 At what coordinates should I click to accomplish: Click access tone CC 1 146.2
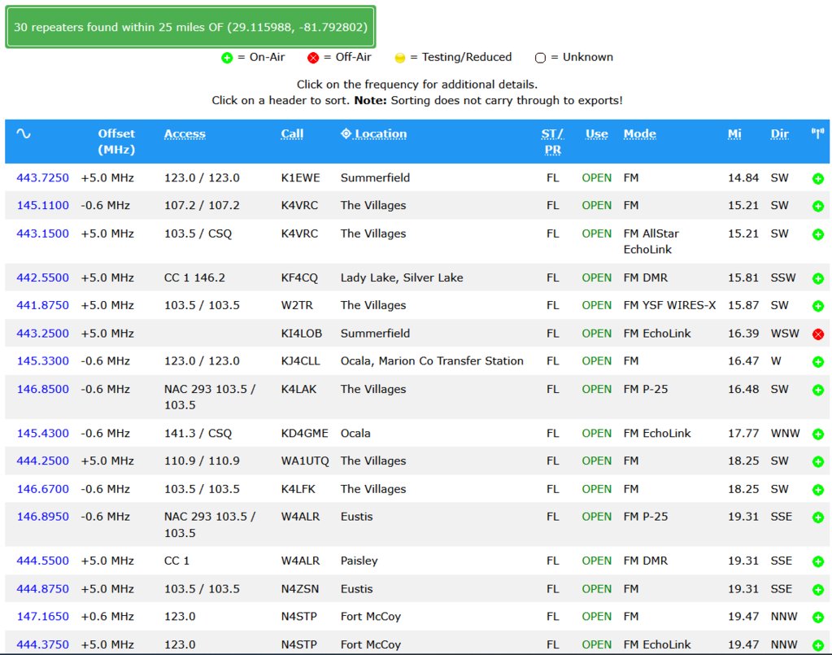click(194, 277)
